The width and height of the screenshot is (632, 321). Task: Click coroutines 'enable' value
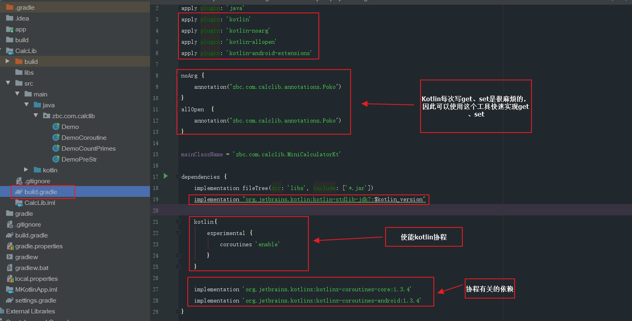click(267, 244)
